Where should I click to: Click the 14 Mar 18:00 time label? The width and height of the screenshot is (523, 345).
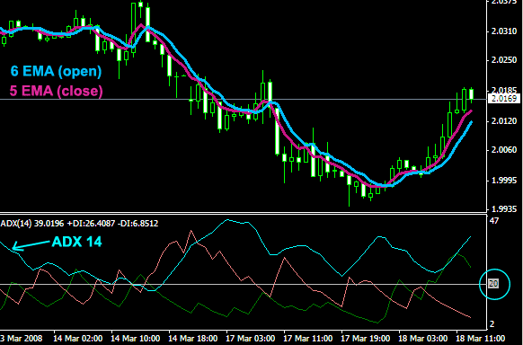tap(193, 339)
